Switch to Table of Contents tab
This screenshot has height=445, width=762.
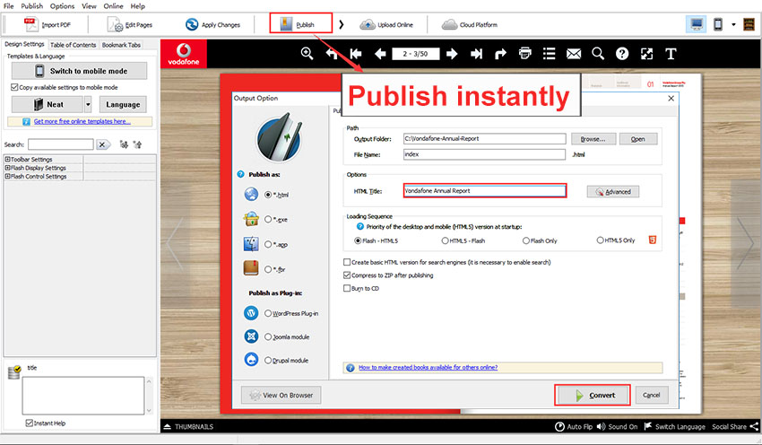point(74,45)
